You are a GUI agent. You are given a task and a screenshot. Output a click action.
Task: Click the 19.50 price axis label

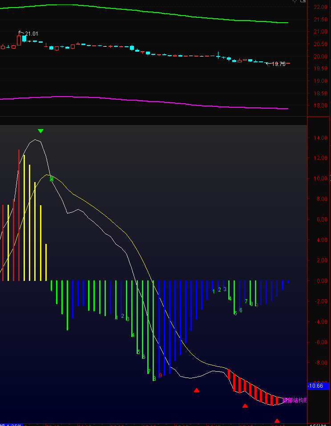[x=320, y=69]
